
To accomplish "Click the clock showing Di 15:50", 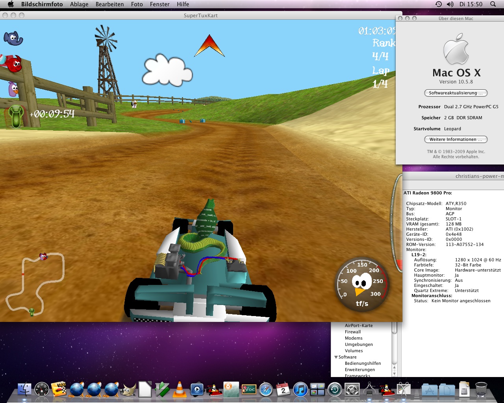I will pos(471,4).
